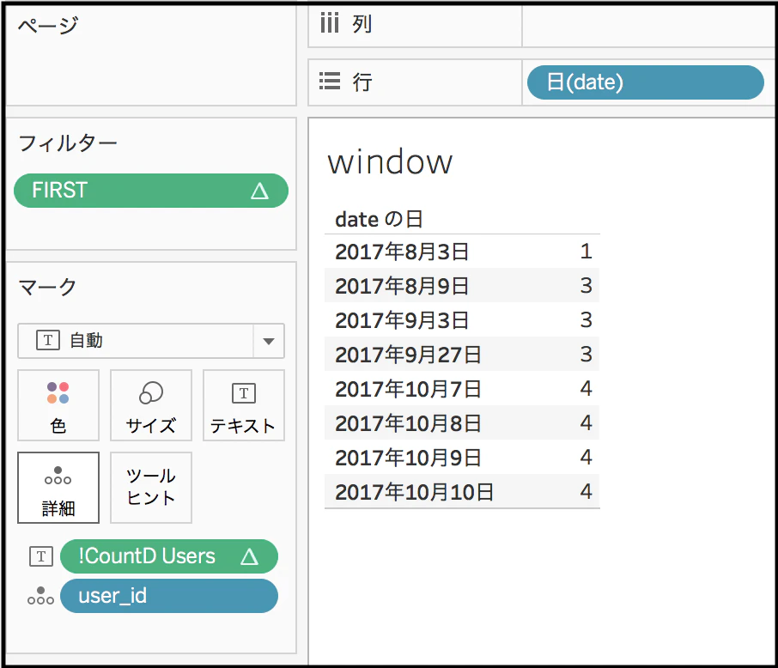Click text icon beside !CountD Users pill
Image resolution: width=778 pixels, height=668 pixels.
41,556
